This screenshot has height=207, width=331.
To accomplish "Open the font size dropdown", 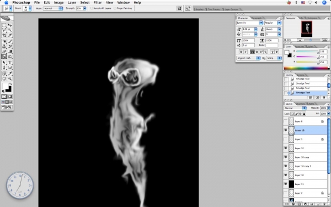I will tap(256, 29).
